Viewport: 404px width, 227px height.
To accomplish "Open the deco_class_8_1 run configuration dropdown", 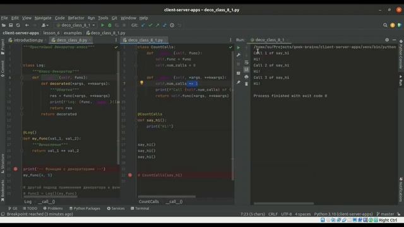I will (x=76, y=25).
